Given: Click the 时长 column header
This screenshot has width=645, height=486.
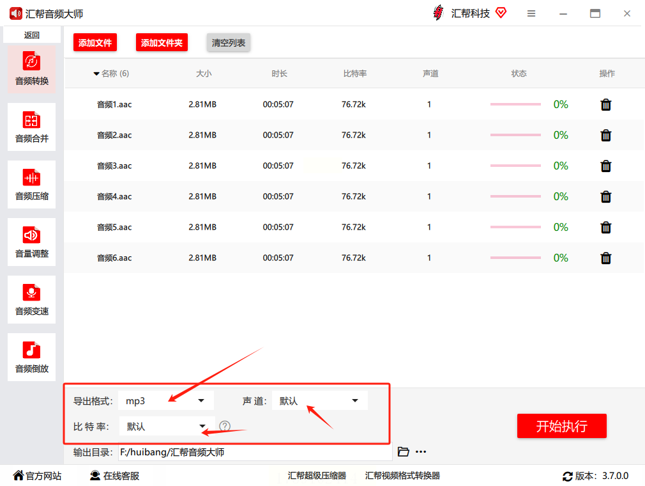Looking at the screenshot, I should click(279, 74).
